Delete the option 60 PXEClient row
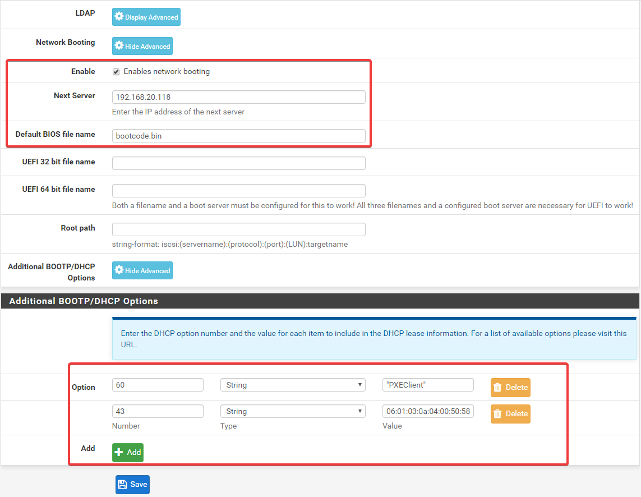This screenshot has height=497, width=641. coord(510,387)
